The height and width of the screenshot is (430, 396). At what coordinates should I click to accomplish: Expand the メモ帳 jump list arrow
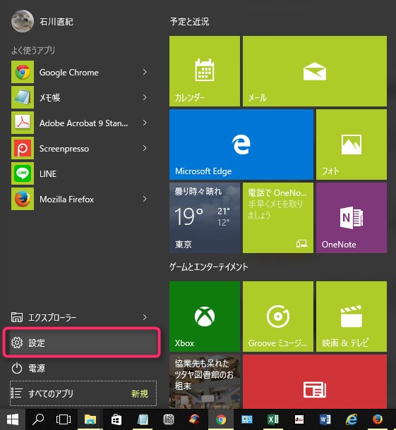pyautogui.click(x=145, y=97)
